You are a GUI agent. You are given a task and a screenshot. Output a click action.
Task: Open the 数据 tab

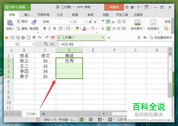75,15
